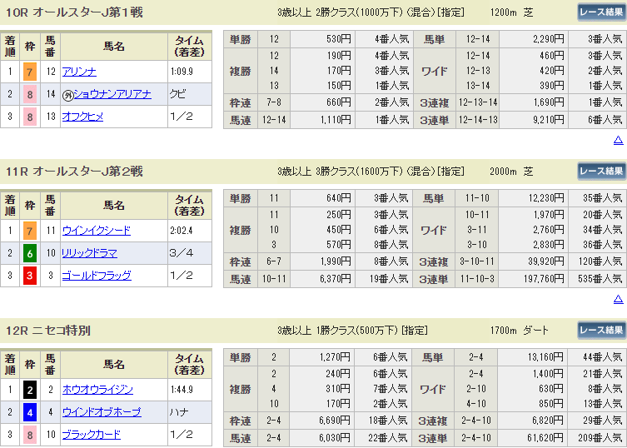
Task: Select the 11R 3連単 payout 197,760円
Action: (544, 279)
